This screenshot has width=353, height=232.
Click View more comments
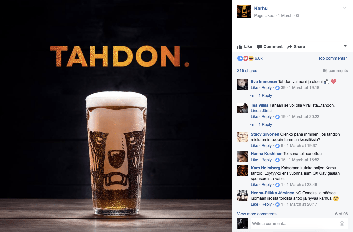pyautogui.click(x=257, y=214)
